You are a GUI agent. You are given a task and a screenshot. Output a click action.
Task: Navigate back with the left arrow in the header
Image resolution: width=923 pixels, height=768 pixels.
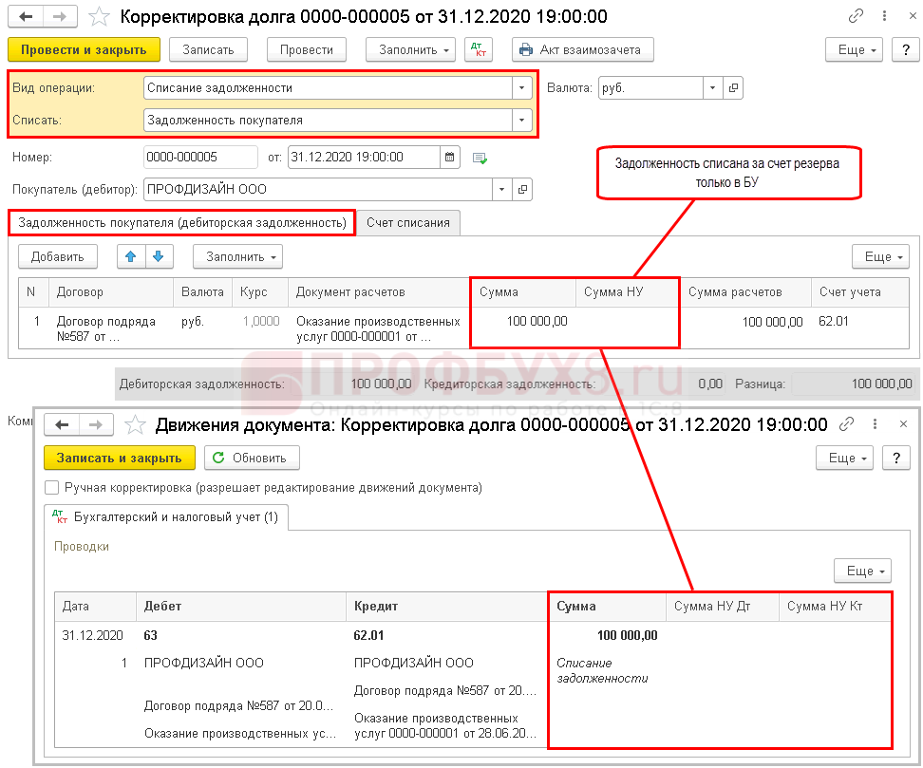point(28,17)
